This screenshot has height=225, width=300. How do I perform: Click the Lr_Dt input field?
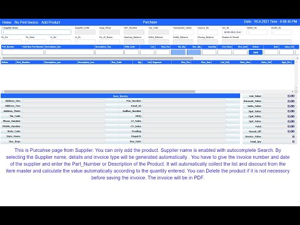coord(85,41)
